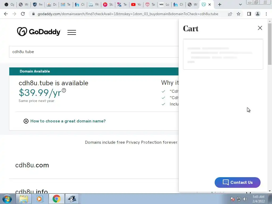The image size is (272, 204).
Task: Switch to the 'Ta' heart tab
Action: click(x=150, y=5)
